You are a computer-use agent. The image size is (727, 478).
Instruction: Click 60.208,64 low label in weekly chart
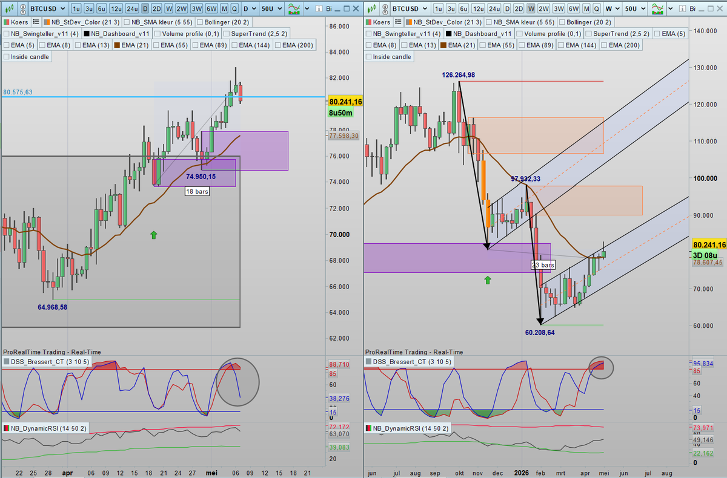point(540,332)
